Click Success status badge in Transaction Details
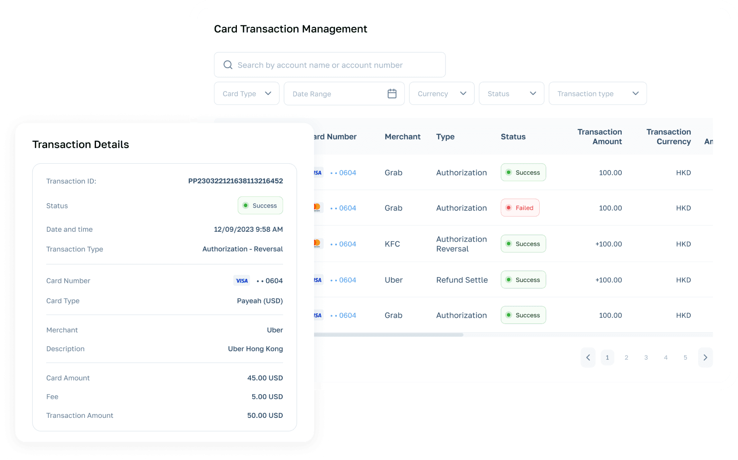The height and width of the screenshot is (460, 738). pos(260,205)
